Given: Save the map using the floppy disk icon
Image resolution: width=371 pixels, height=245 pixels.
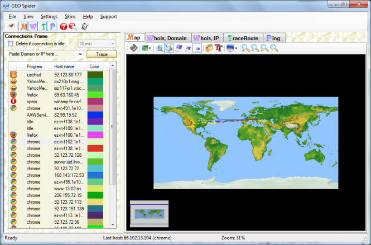Looking at the screenshot, I should (134, 48).
